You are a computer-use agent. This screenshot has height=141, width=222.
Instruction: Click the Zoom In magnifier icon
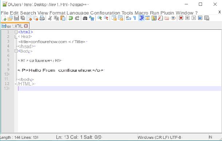coord(99,18)
